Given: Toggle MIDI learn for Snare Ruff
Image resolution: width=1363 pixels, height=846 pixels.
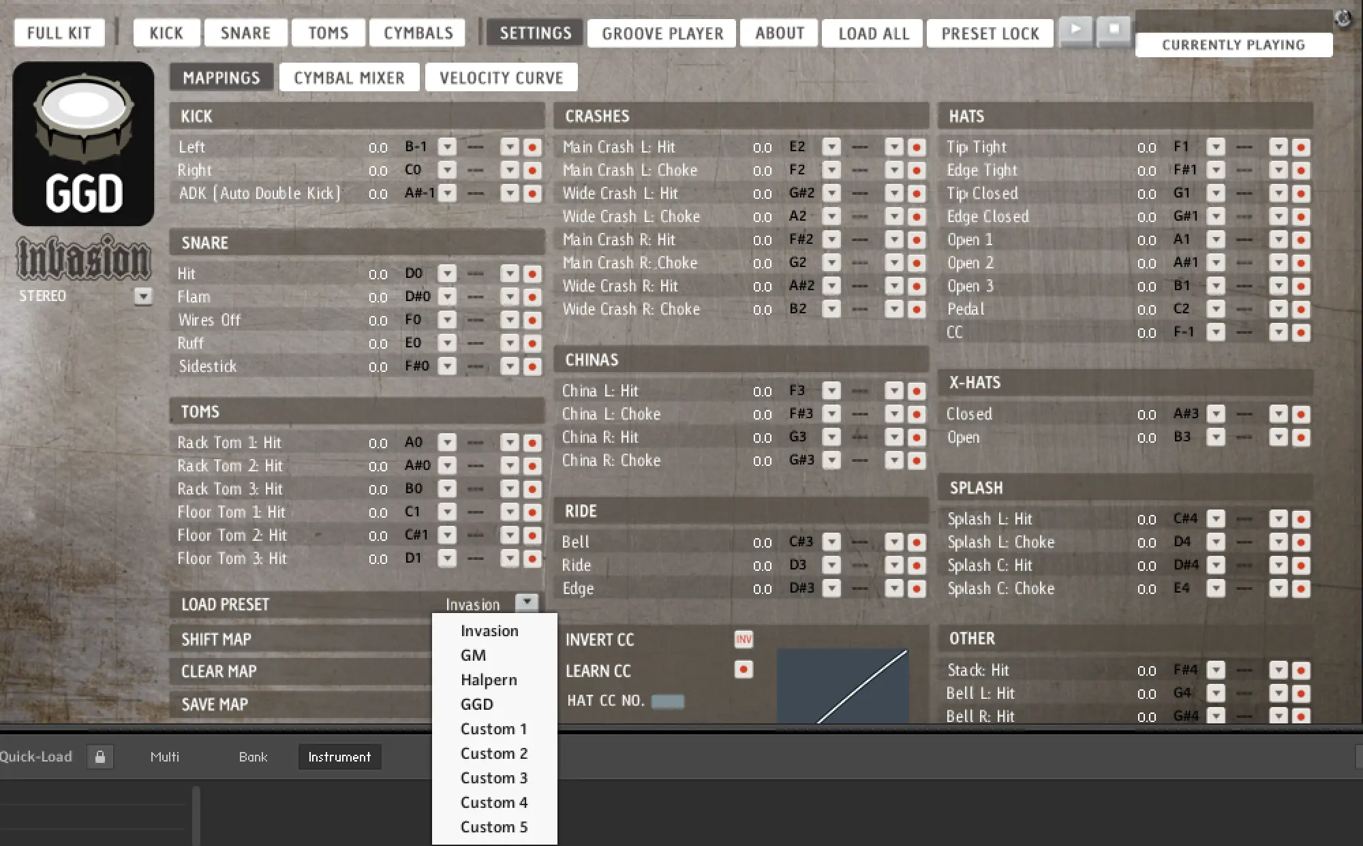Looking at the screenshot, I should coord(532,343).
